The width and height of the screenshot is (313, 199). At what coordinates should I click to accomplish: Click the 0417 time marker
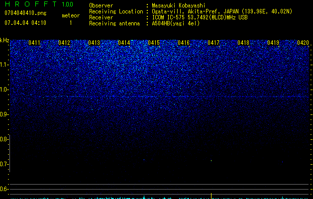coord(213,43)
